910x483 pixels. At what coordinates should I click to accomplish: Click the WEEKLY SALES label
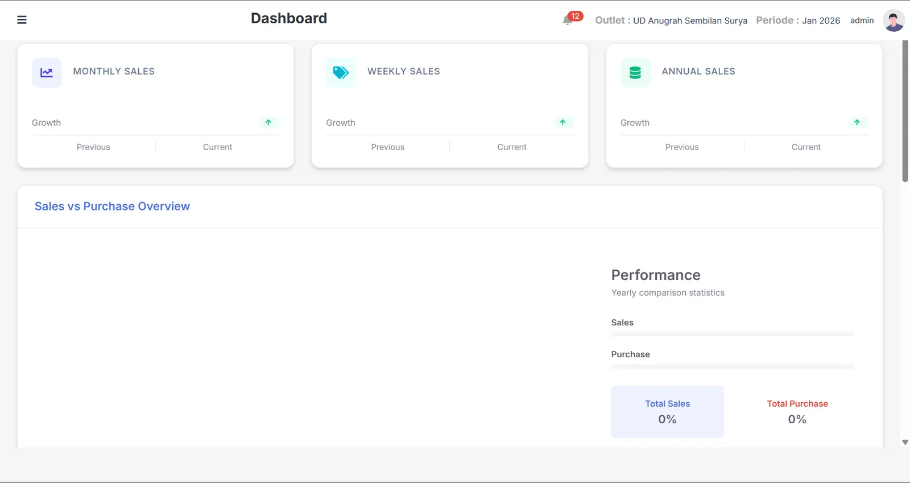point(403,71)
